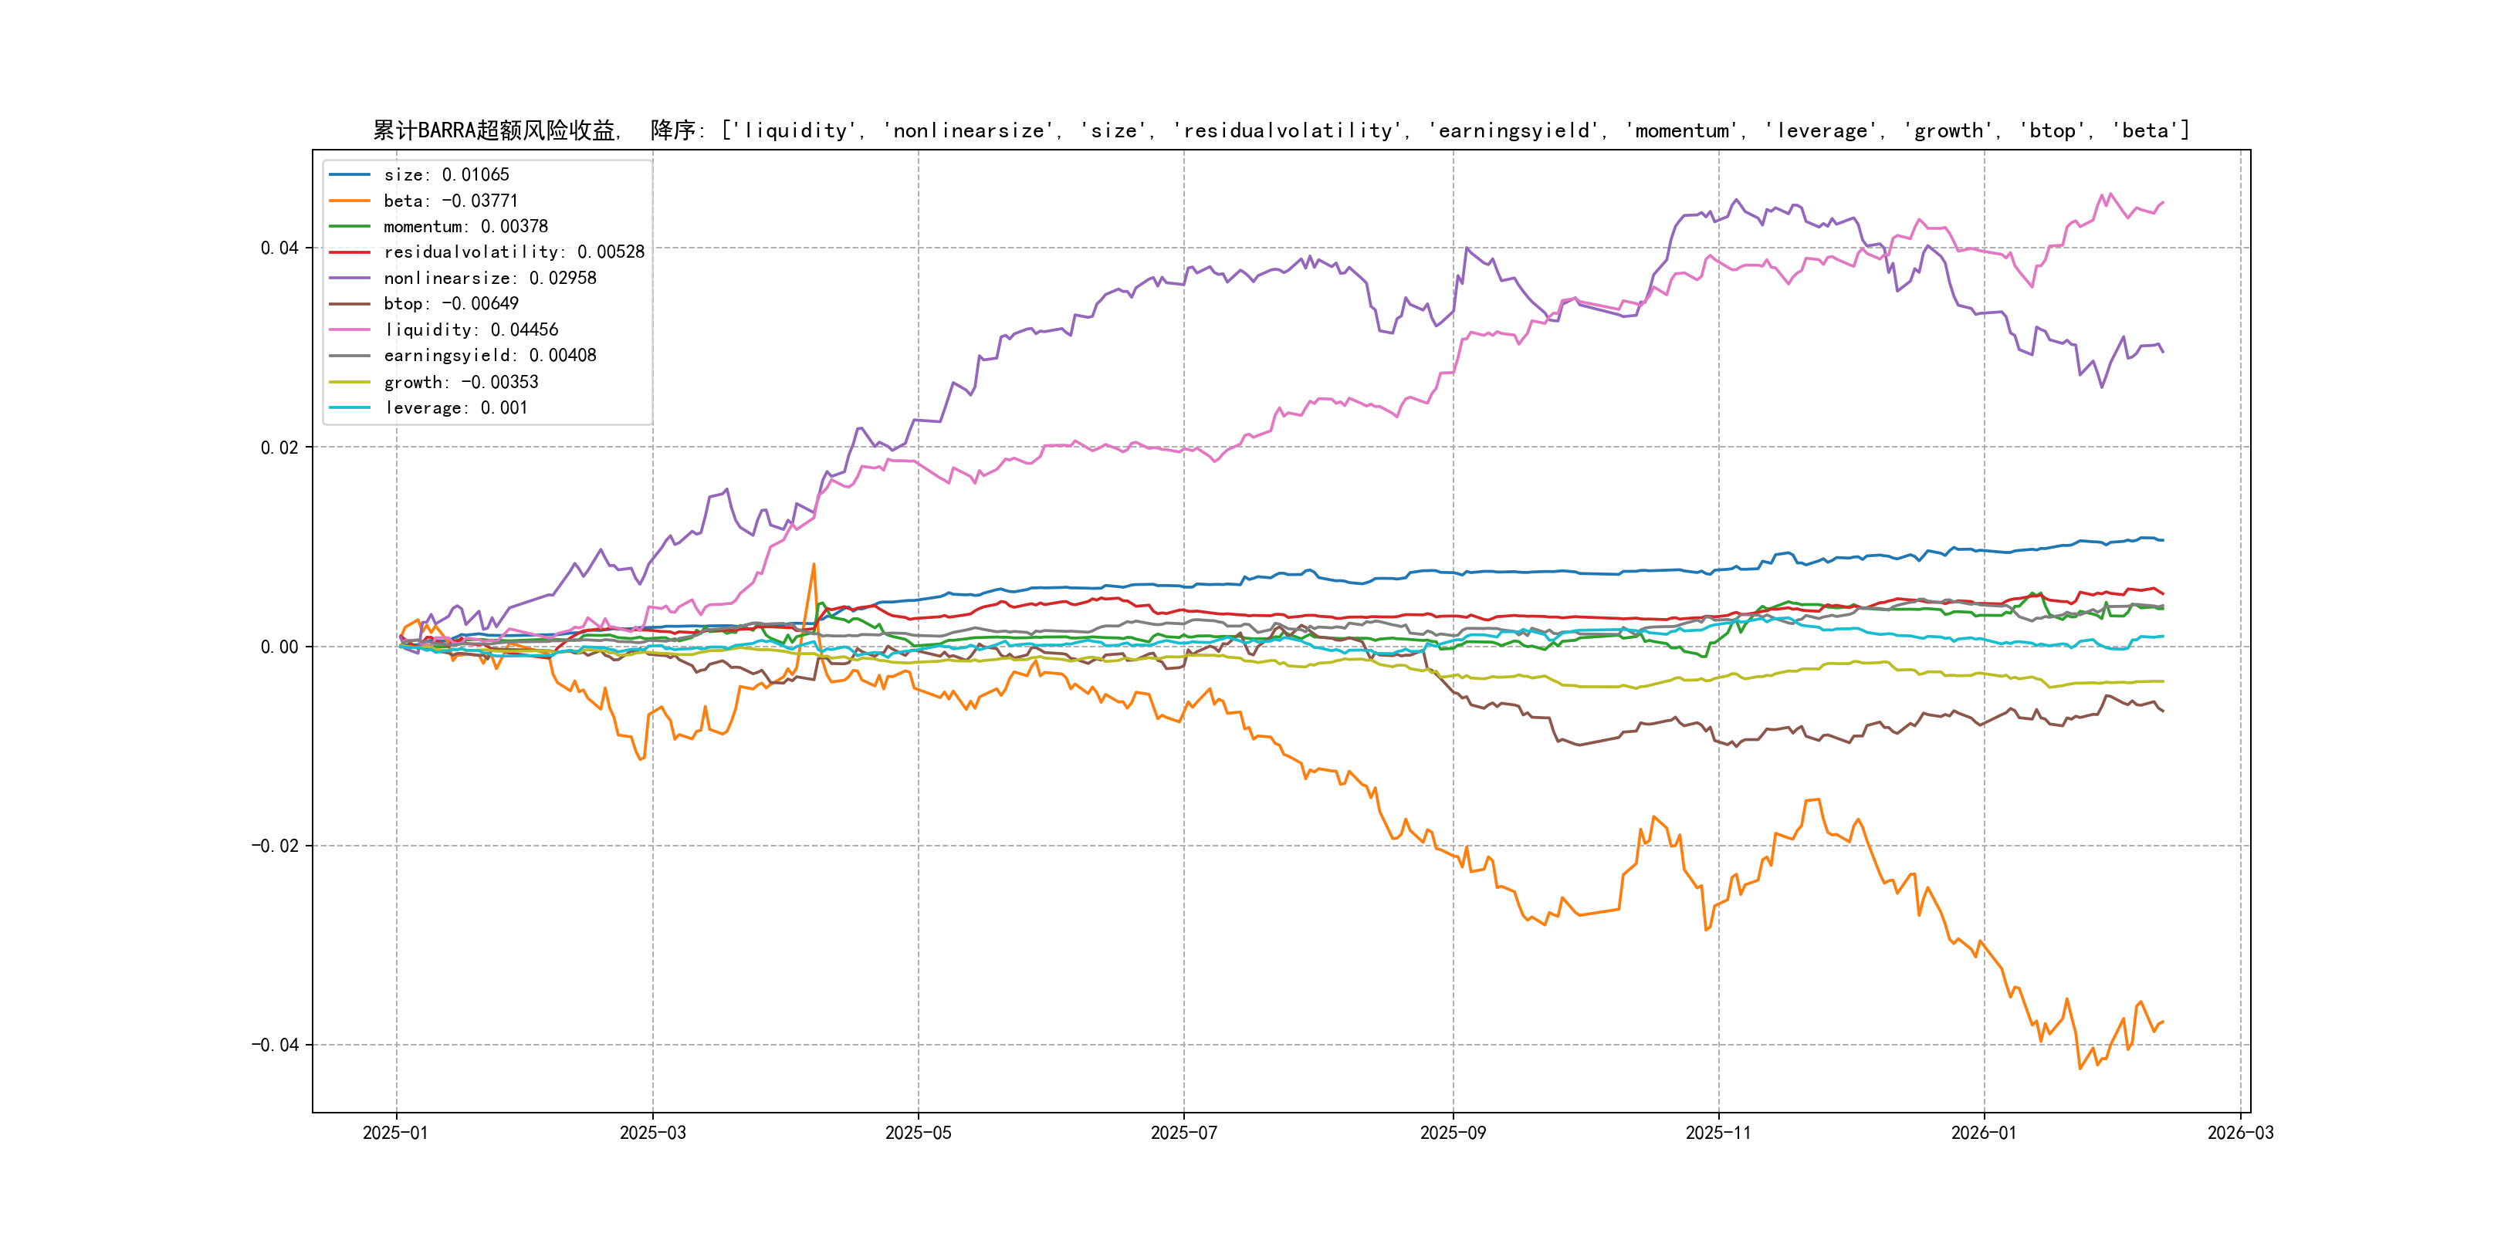Image resolution: width=2501 pixels, height=1250 pixels.
Task: Click the pink liquidity line swatch
Action: (350, 330)
